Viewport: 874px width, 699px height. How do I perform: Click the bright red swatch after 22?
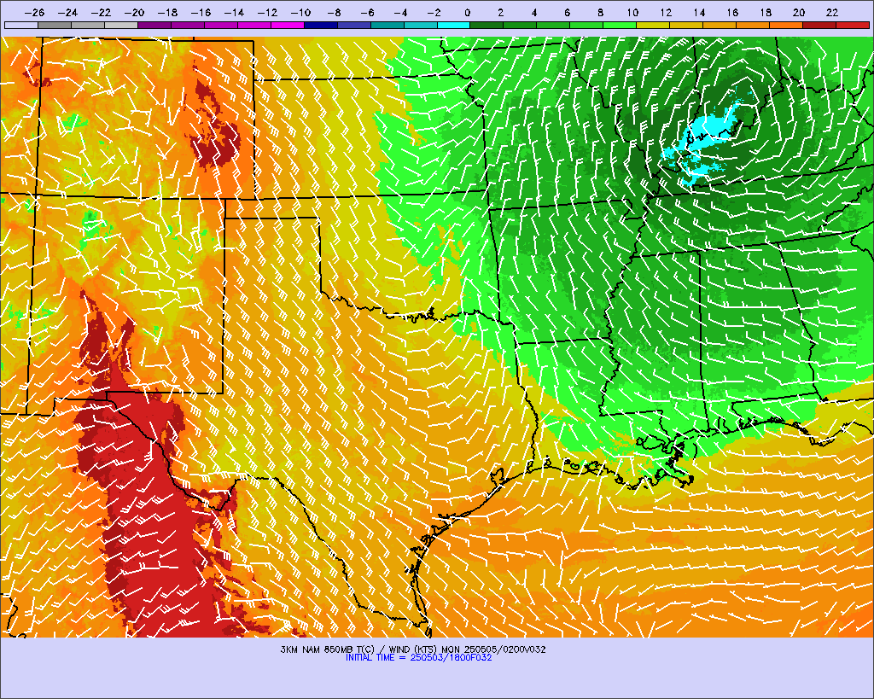click(x=853, y=25)
